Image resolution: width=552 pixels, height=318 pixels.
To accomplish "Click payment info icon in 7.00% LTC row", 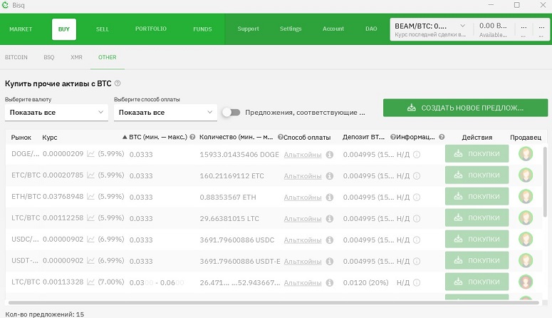I will [330, 282].
